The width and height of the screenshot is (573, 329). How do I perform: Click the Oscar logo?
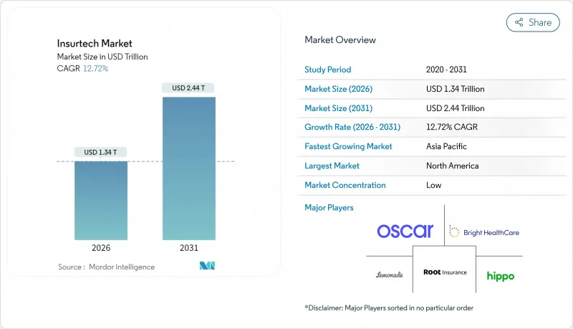[405, 231]
